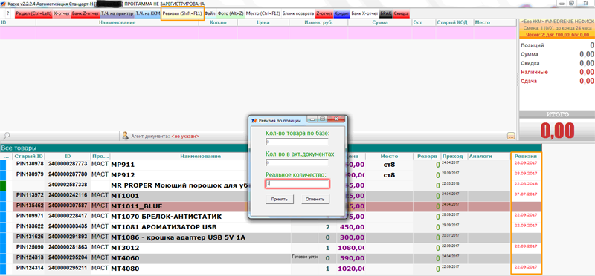Open the yellow ellipsis button by agent bar

[511, 136]
